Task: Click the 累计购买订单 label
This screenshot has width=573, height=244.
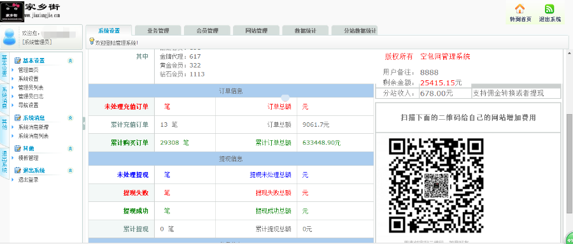Action: click(x=130, y=143)
